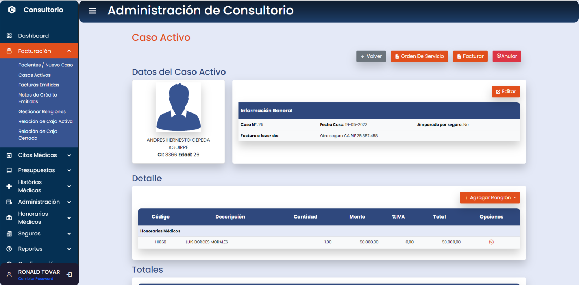Screen dimensions: 579x285
Task: Expand the Administración sidebar section
Action: (69, 202)
